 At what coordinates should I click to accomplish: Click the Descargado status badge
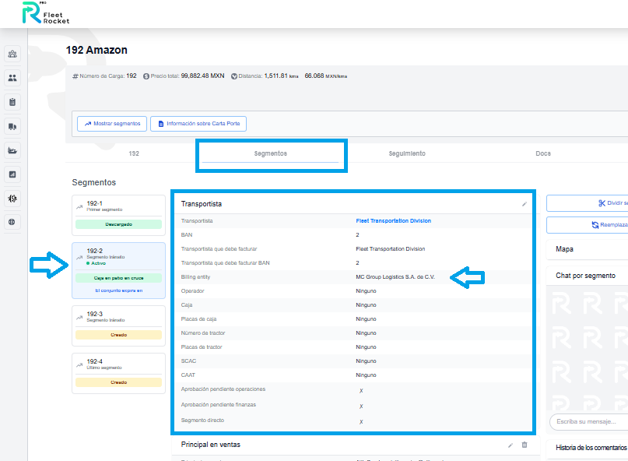(118, 224)
